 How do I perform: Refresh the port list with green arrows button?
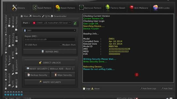(75, 23)
